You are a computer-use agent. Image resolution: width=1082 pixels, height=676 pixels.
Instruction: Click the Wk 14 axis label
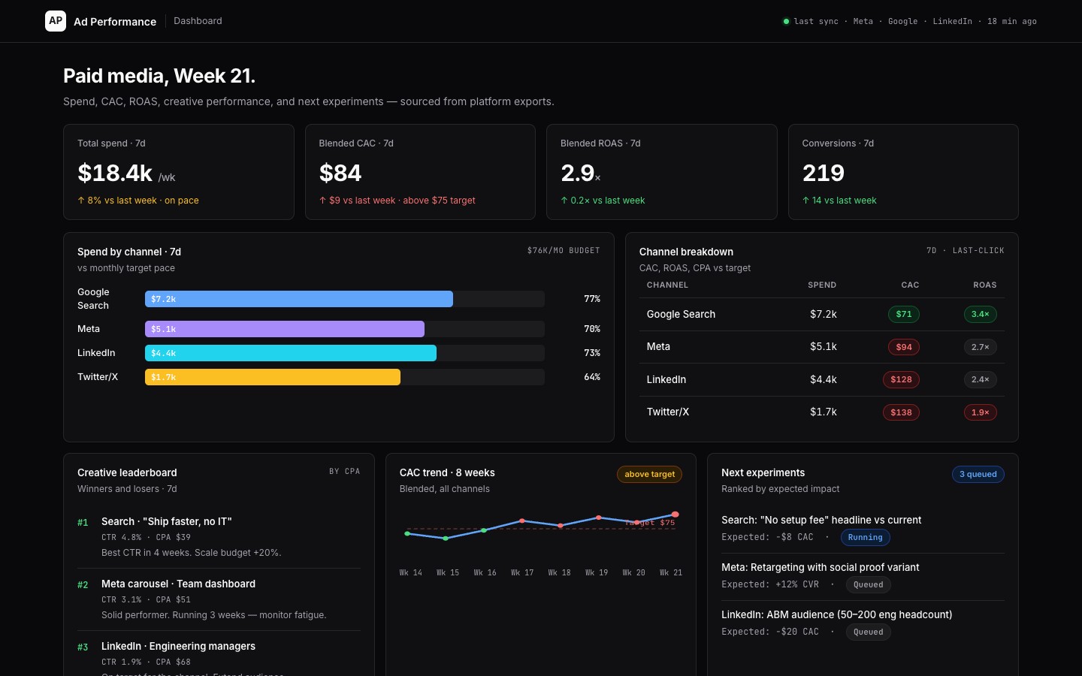click(x=411, y=573)
